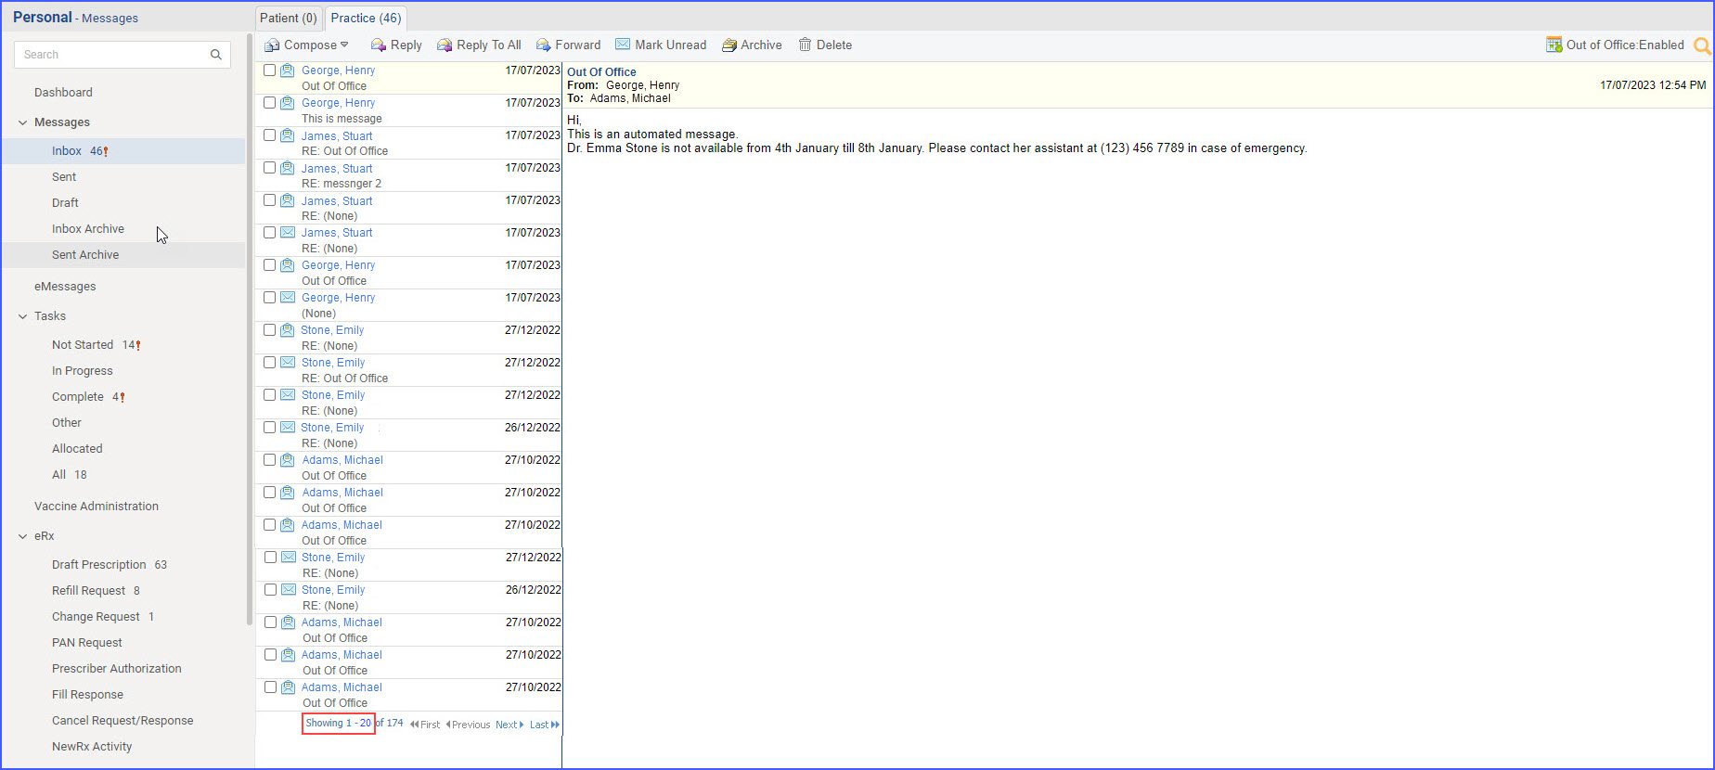
Task: Click message icon of James, Stuart 'RE: Out Of Office'
Action: click(288, 135)
